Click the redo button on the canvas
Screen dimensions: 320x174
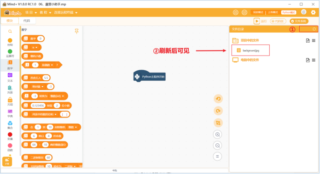point(218,111)
